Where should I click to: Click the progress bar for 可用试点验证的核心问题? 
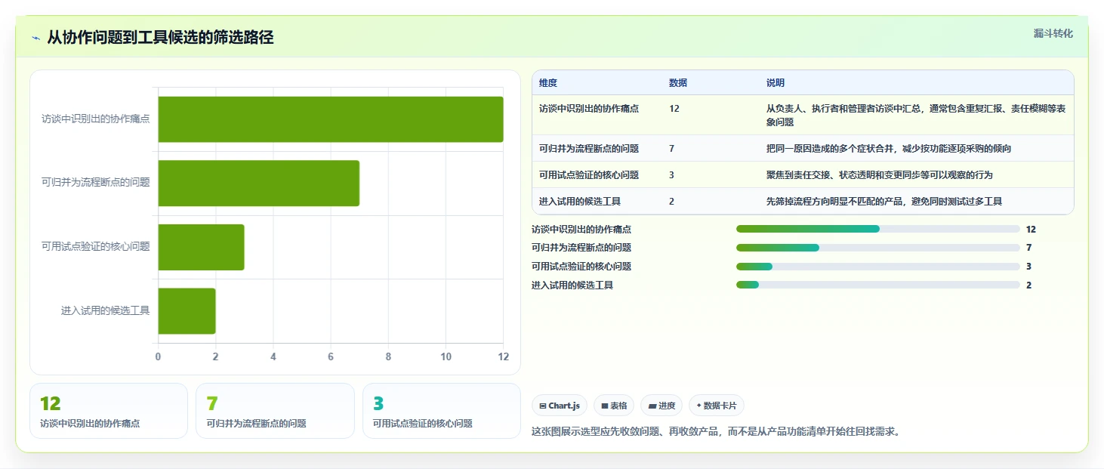[878, 267]
